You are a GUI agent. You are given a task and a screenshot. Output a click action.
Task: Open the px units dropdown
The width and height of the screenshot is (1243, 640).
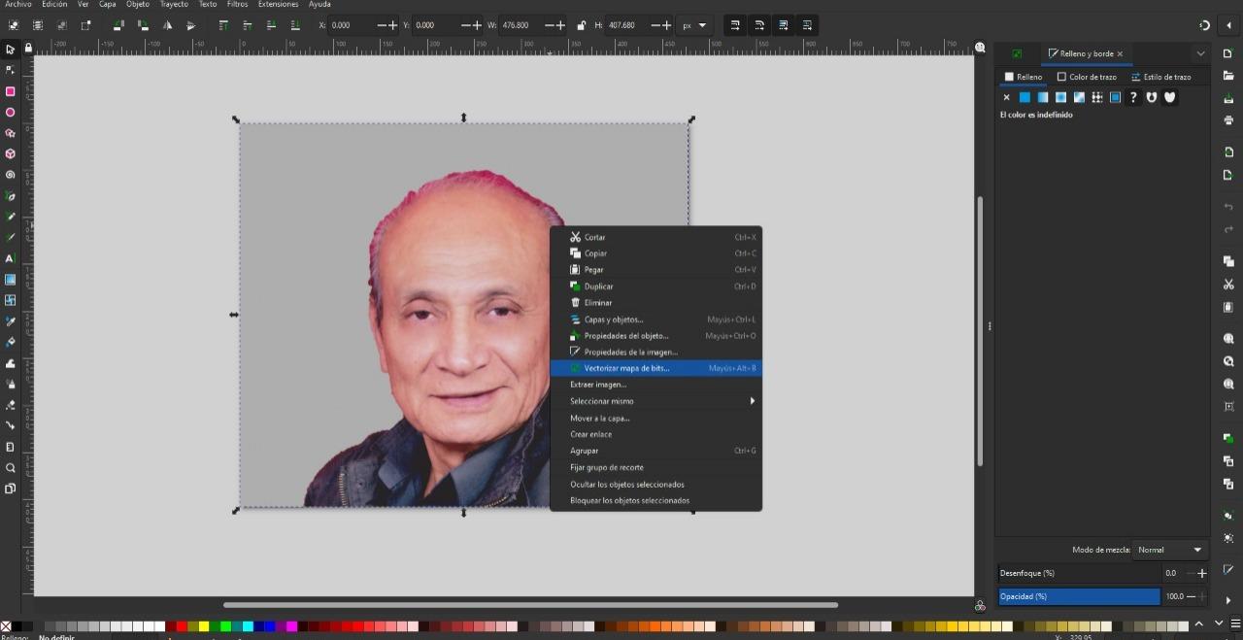tap(694, 25)
